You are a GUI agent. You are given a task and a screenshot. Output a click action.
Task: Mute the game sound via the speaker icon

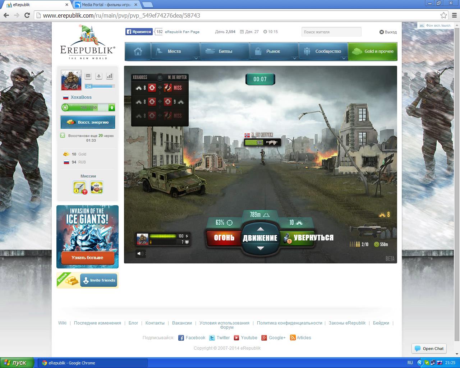(140, 253)
